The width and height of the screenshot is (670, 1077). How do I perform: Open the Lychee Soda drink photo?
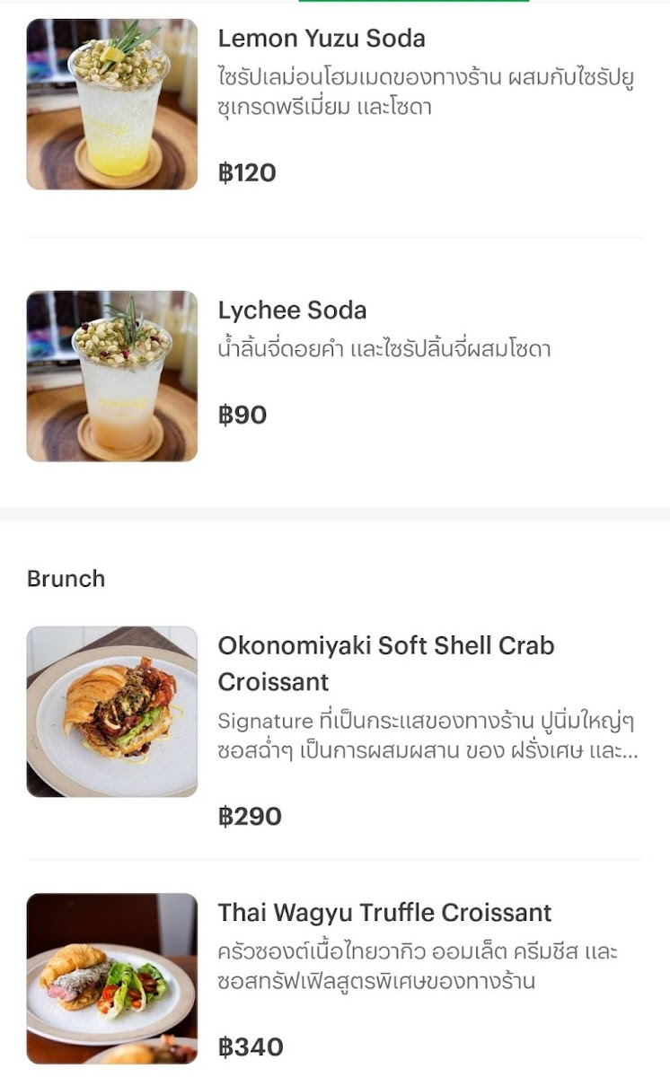pyautogui.click(x=112, y=376)
